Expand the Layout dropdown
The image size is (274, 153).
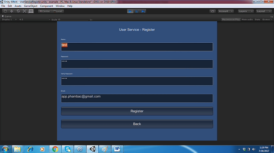click(264, 11)
